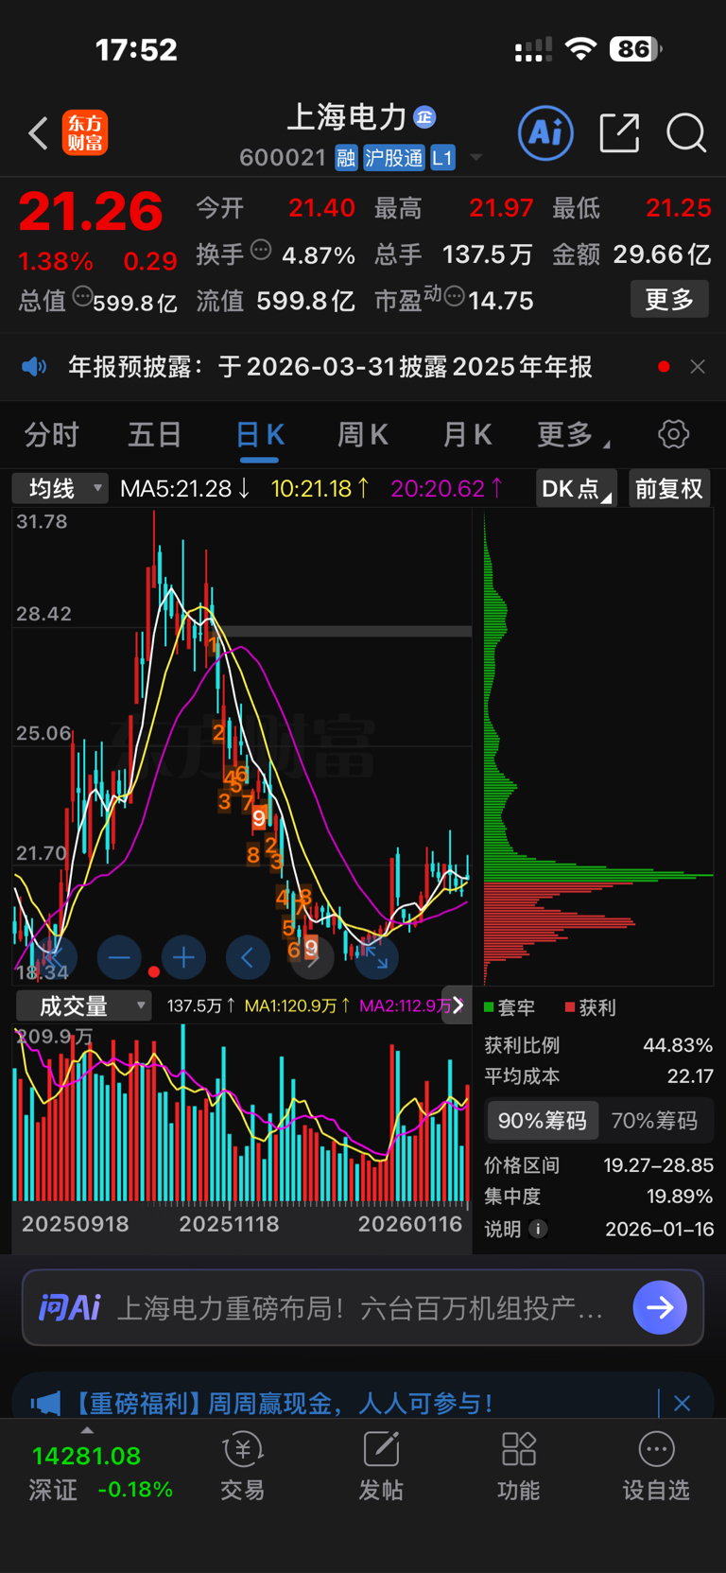726x1573 pixels.
Task: Tap the back arrow icon
Action: [38, 133]
